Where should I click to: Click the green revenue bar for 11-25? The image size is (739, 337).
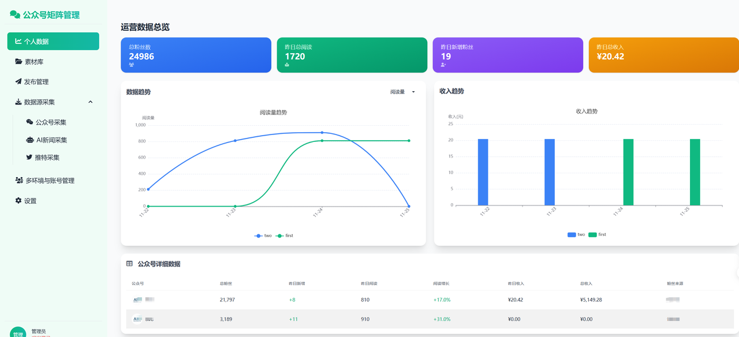click(x=695, y=172)
